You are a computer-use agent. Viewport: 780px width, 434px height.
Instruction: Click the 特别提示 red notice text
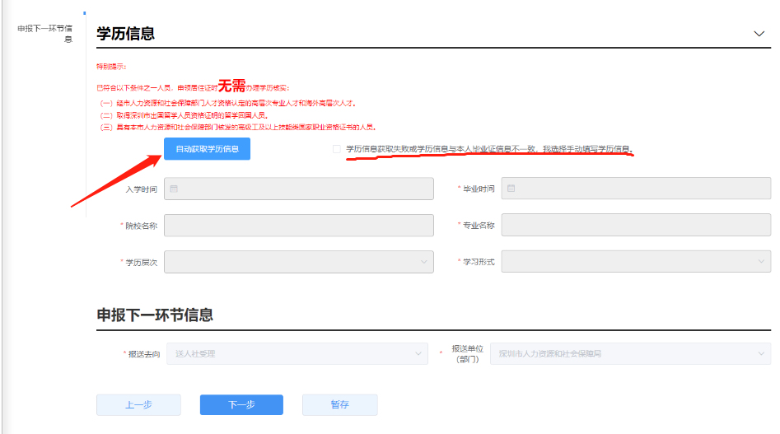coord(111,67)
